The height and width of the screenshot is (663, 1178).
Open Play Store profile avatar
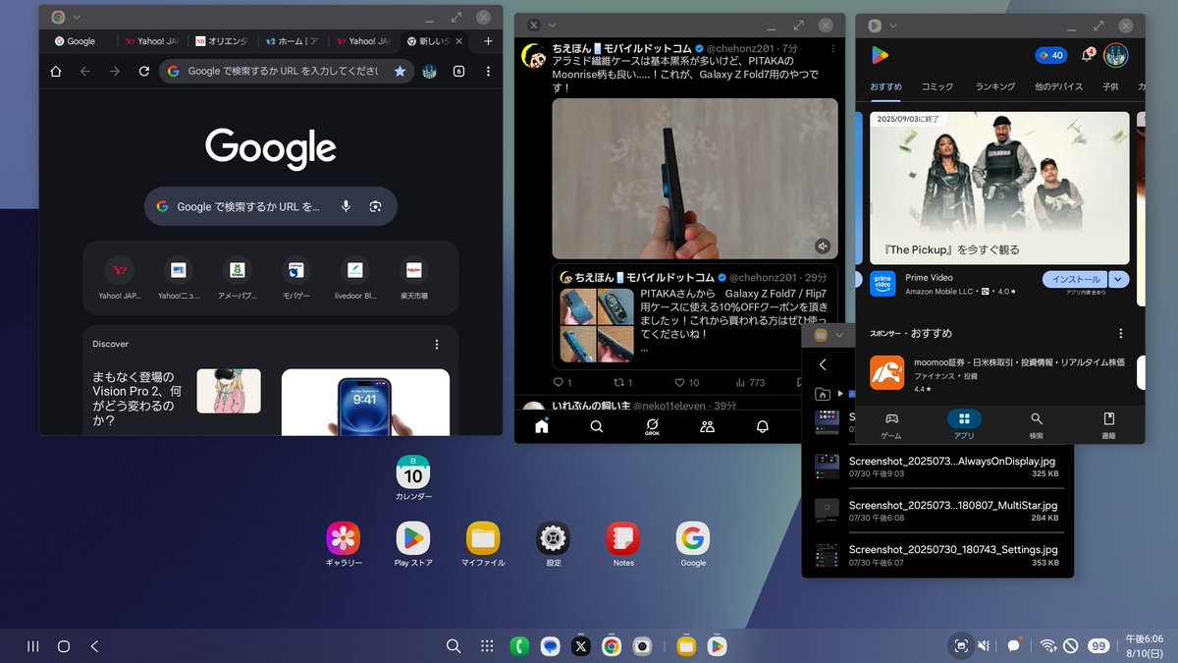tap(1116, 55)
